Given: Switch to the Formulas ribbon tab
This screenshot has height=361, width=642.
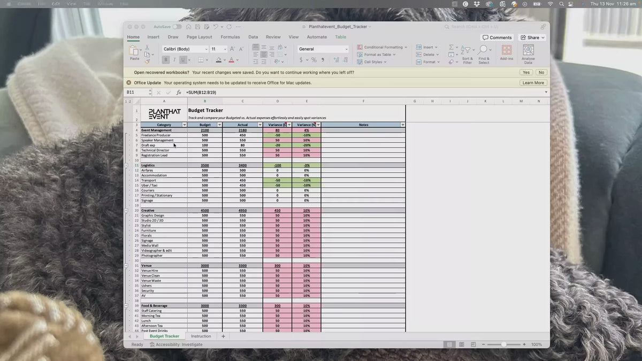Looking at the screenshot, I should pyautogui.click(x=230, y=37).
